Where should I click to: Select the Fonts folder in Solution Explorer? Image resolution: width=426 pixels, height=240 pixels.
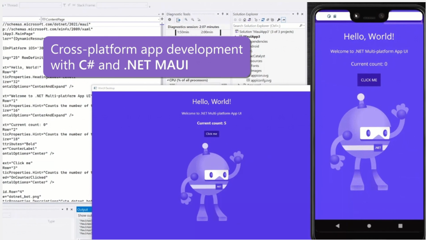click(255, 66)
